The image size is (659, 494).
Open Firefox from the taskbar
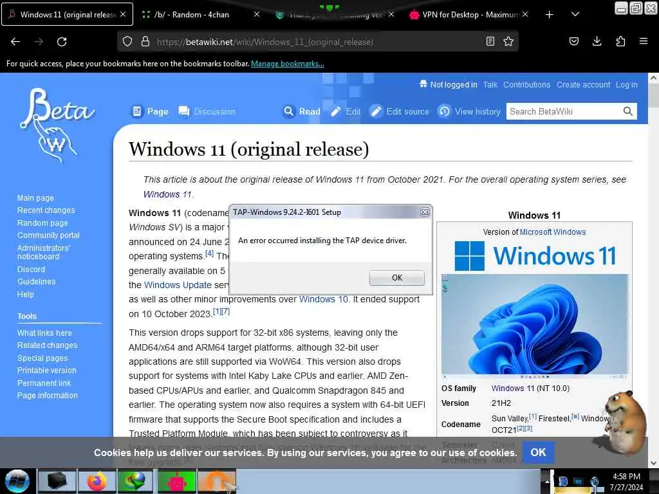pyautogui.click(x=97, y=481)
